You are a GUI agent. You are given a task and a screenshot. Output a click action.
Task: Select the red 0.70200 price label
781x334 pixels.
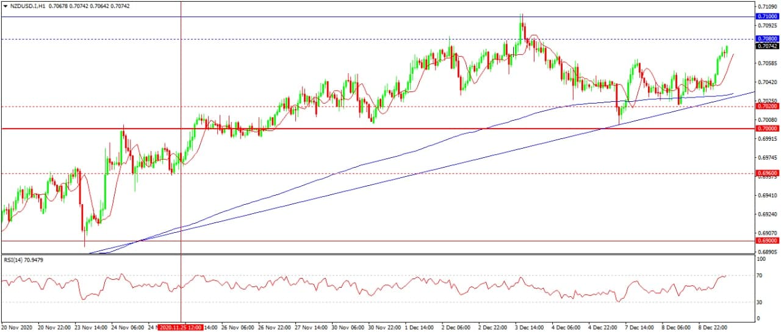[766, 107]
